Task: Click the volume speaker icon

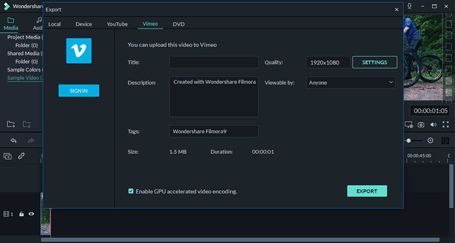Action: point(433,124)
